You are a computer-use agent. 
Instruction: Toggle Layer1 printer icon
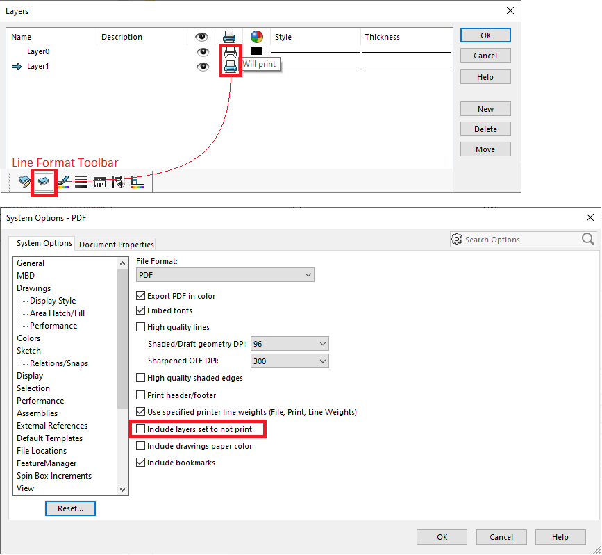tap(231, 67)
